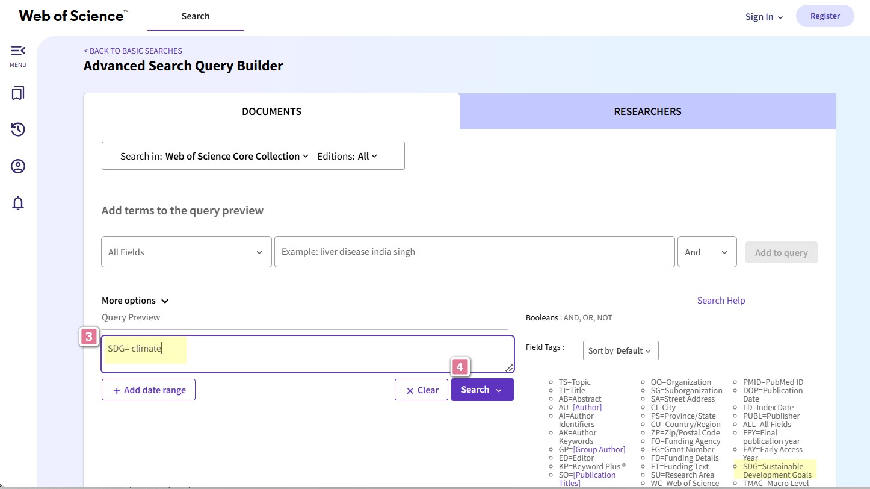This screenshot has height=489, width=870.
Task: Click the PS=Province/State field tag
Action: coord(683,416)
